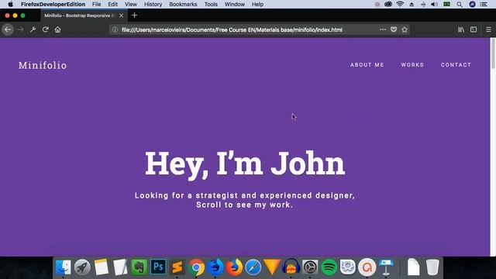
Task: Toggle the Firefox sidebar icon
Action: tap(474, 29)
